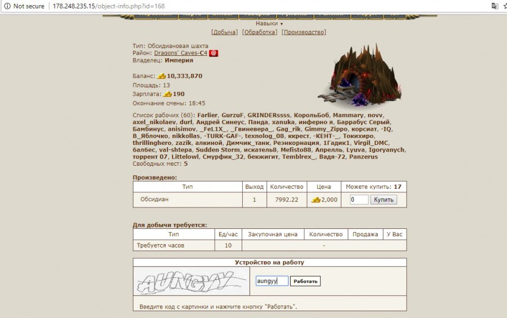Click the Окончание смены: 18:45 text
The width and height of the screenshot is (507, 318).
pyautogui.click(x=169, y=104)
